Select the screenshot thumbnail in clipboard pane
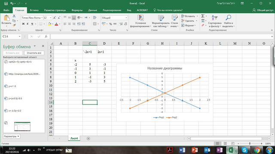 [22, 127]
